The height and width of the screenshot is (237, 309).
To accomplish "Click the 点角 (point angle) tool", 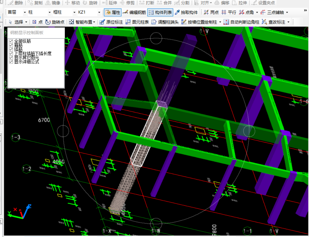I will pos(246,12).
